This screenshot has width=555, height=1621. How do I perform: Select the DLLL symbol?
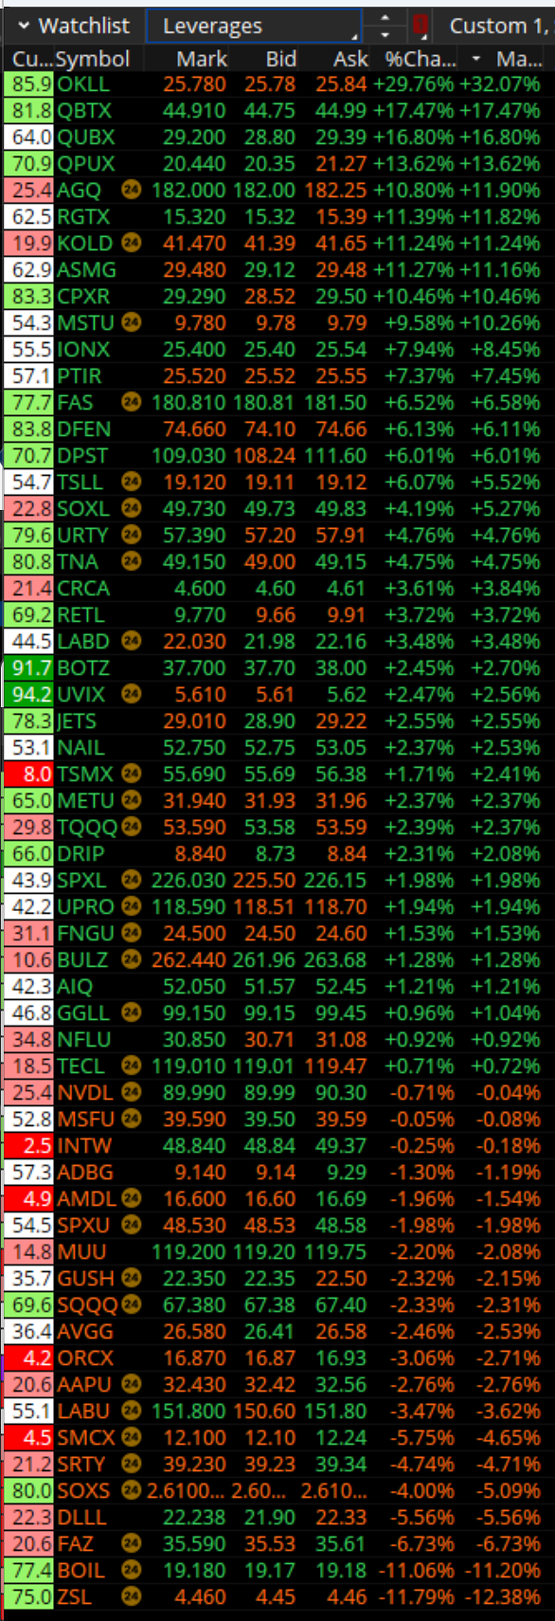point(81,1517)
